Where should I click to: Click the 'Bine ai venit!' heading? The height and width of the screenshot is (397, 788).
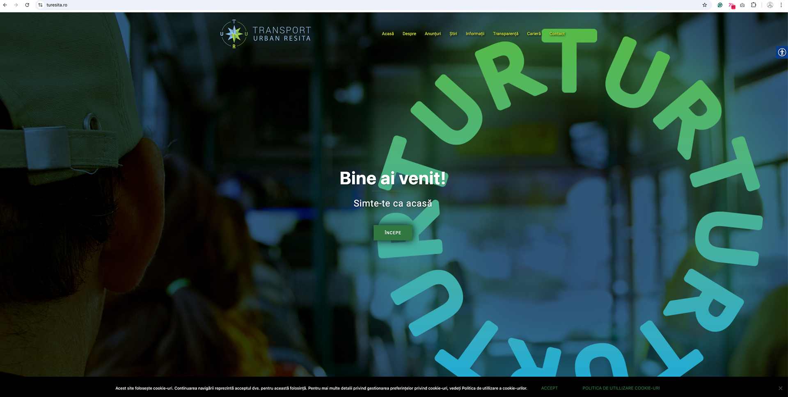(393, 178)
